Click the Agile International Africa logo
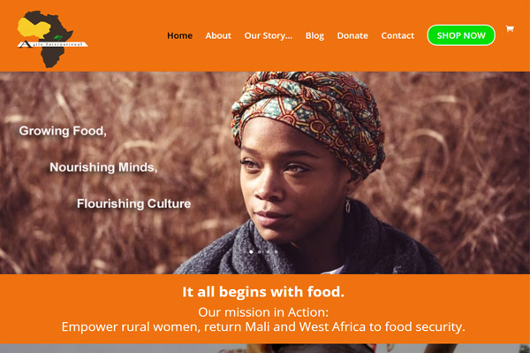This screenshot has height=353, width=530. pyautogui.click(x=52, y=39)
